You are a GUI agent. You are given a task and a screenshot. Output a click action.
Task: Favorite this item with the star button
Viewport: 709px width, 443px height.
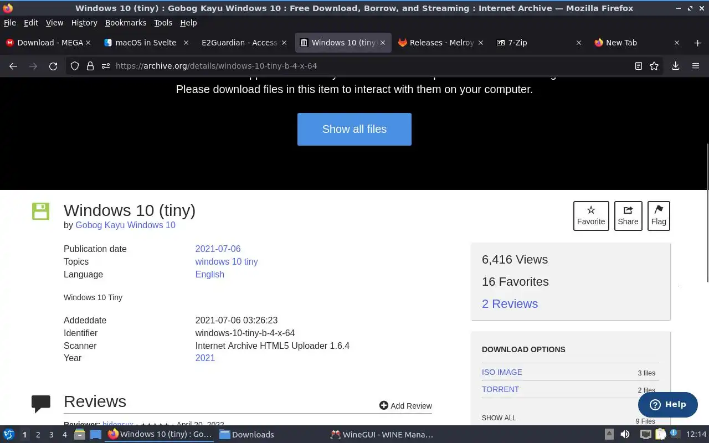pyautogui.click(x=591, y=215)
